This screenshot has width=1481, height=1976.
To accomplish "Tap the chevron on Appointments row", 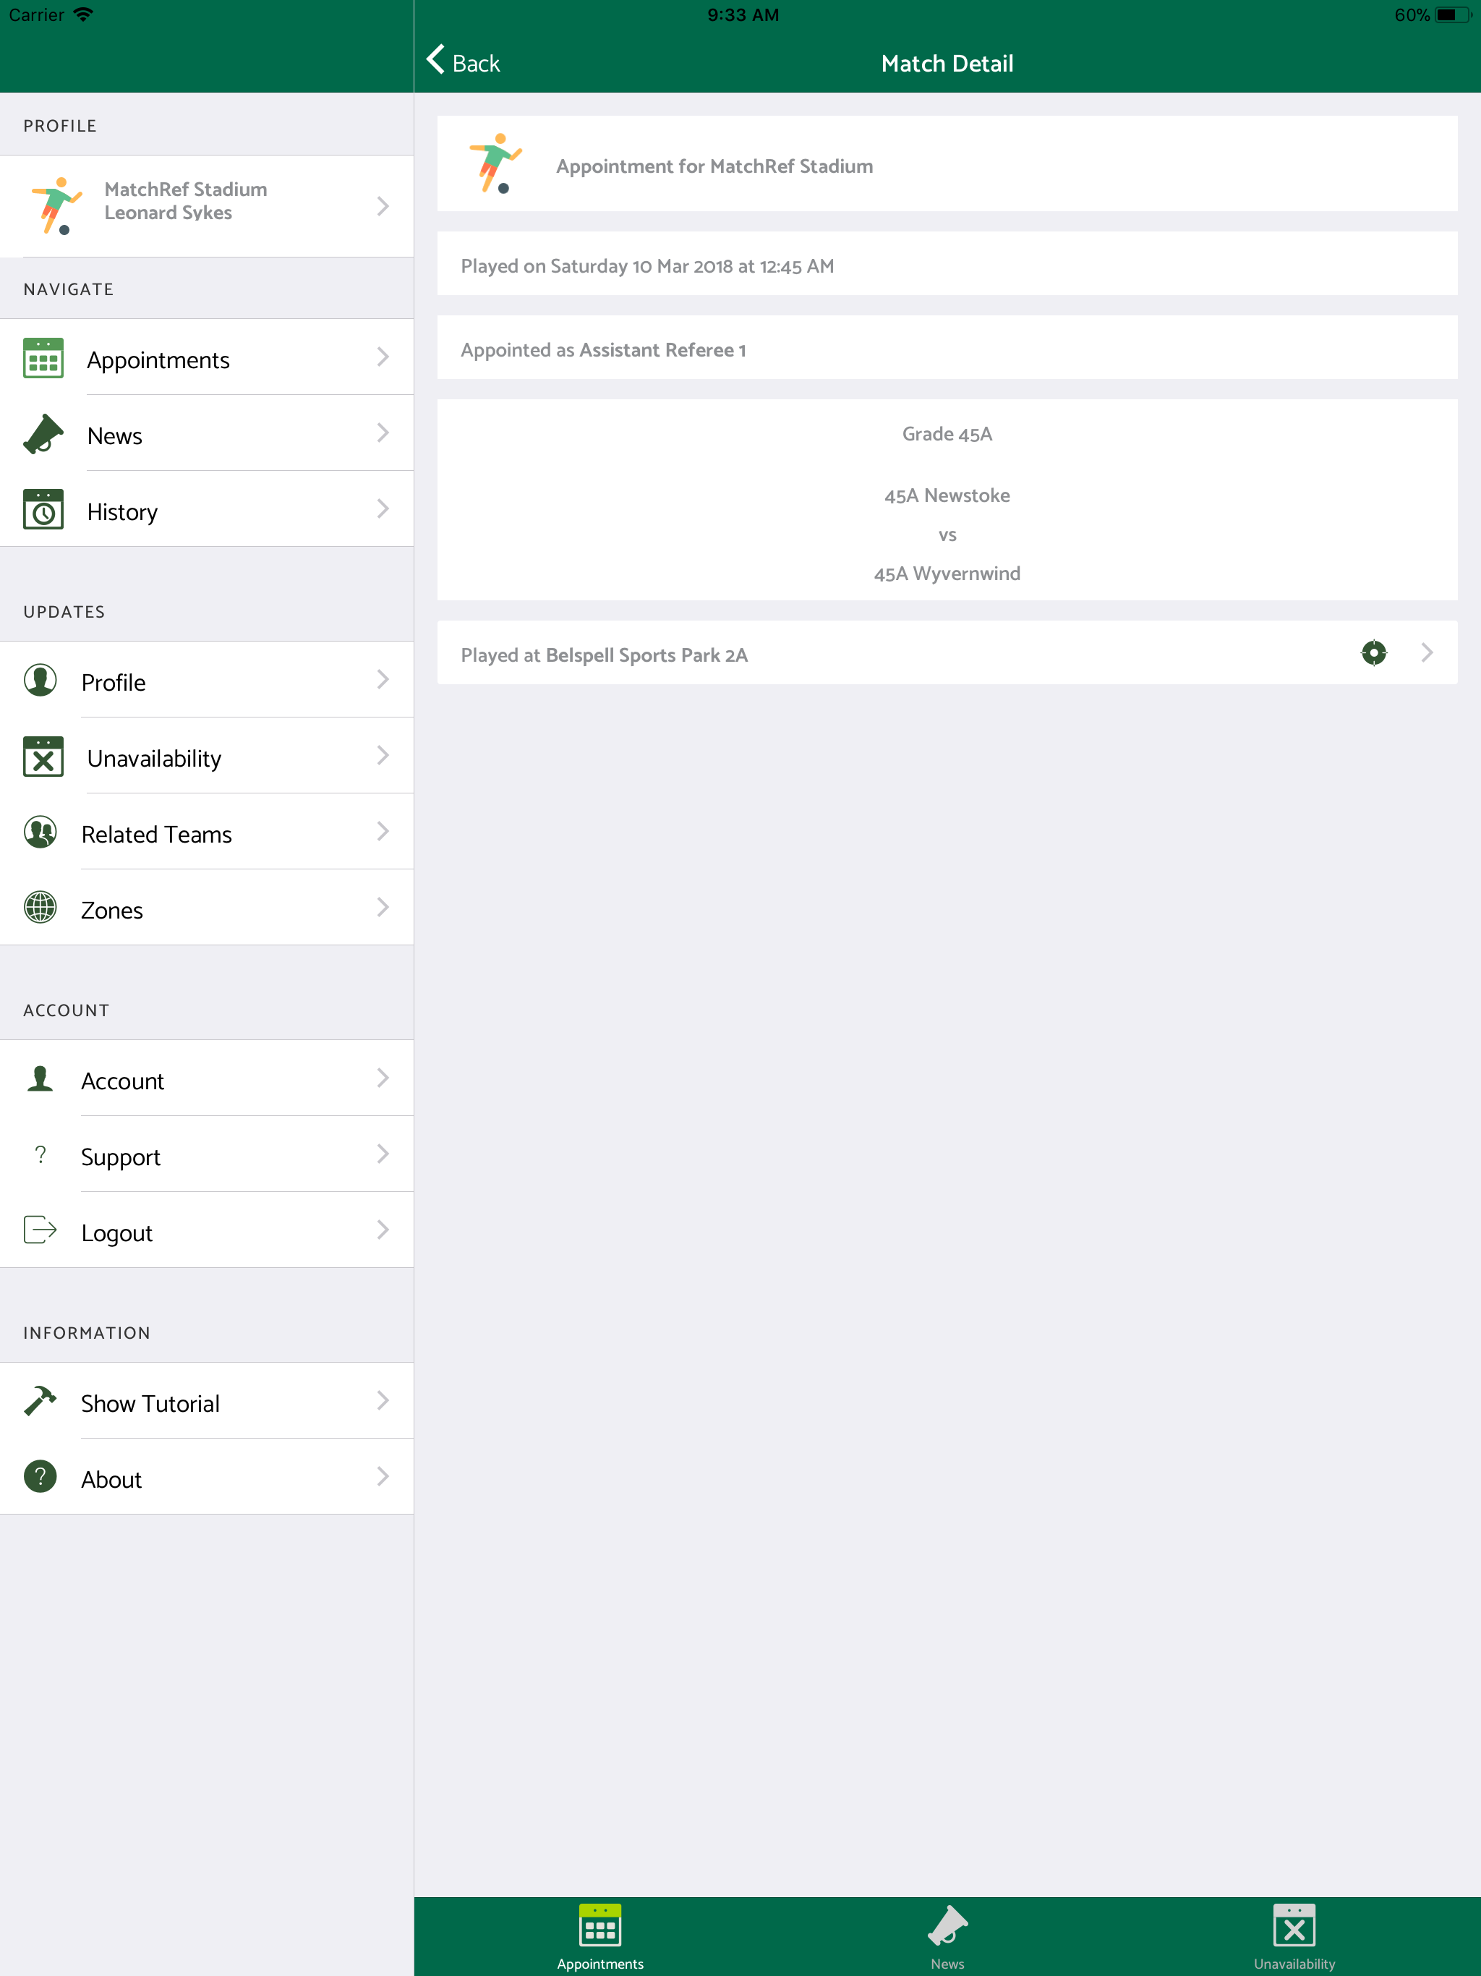I will pos(383,357).
